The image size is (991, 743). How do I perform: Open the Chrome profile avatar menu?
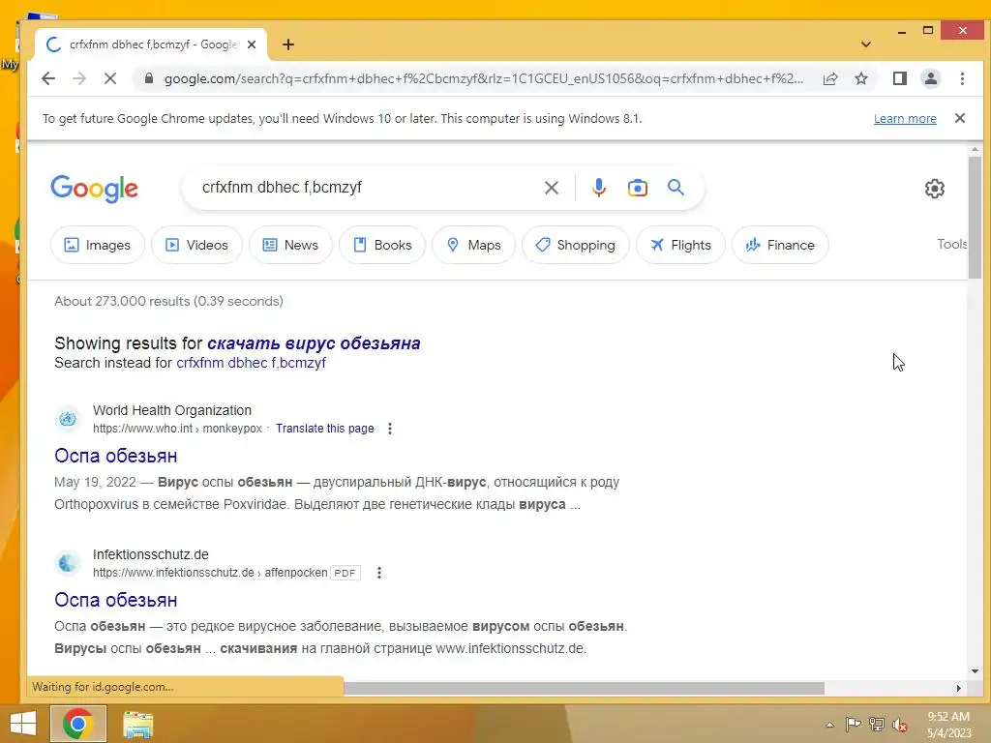point(930,78)
